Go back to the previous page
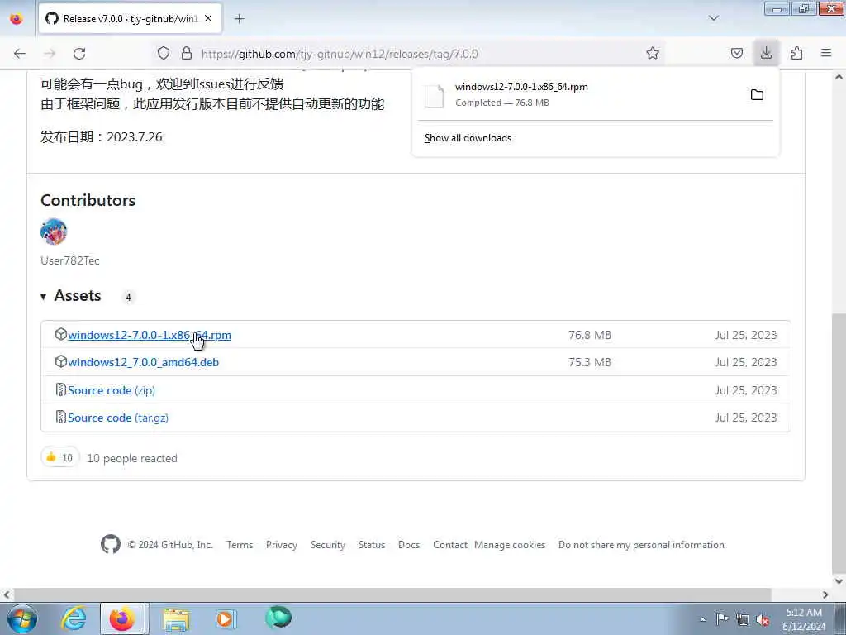 (x=20, y=54)
